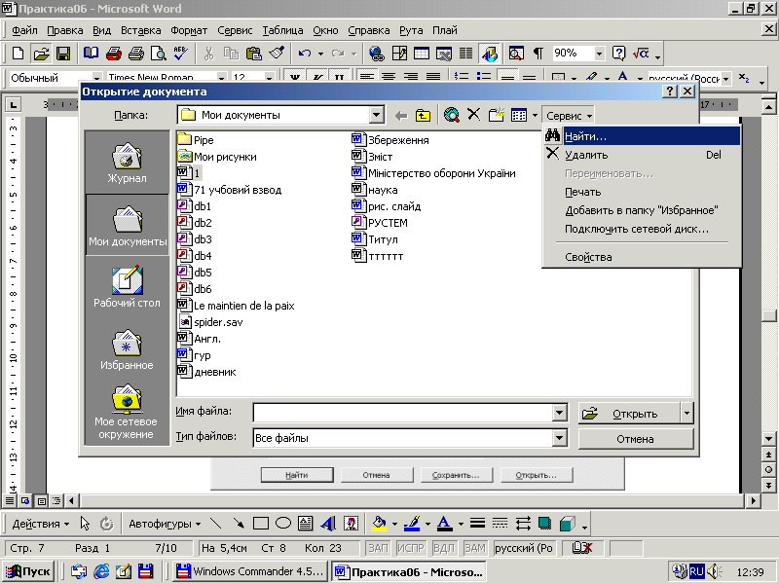Image resolution: width=779 pixels, height=584 pixels.
Task: Click the Найти button in background dialog
Action: [297, 475]
